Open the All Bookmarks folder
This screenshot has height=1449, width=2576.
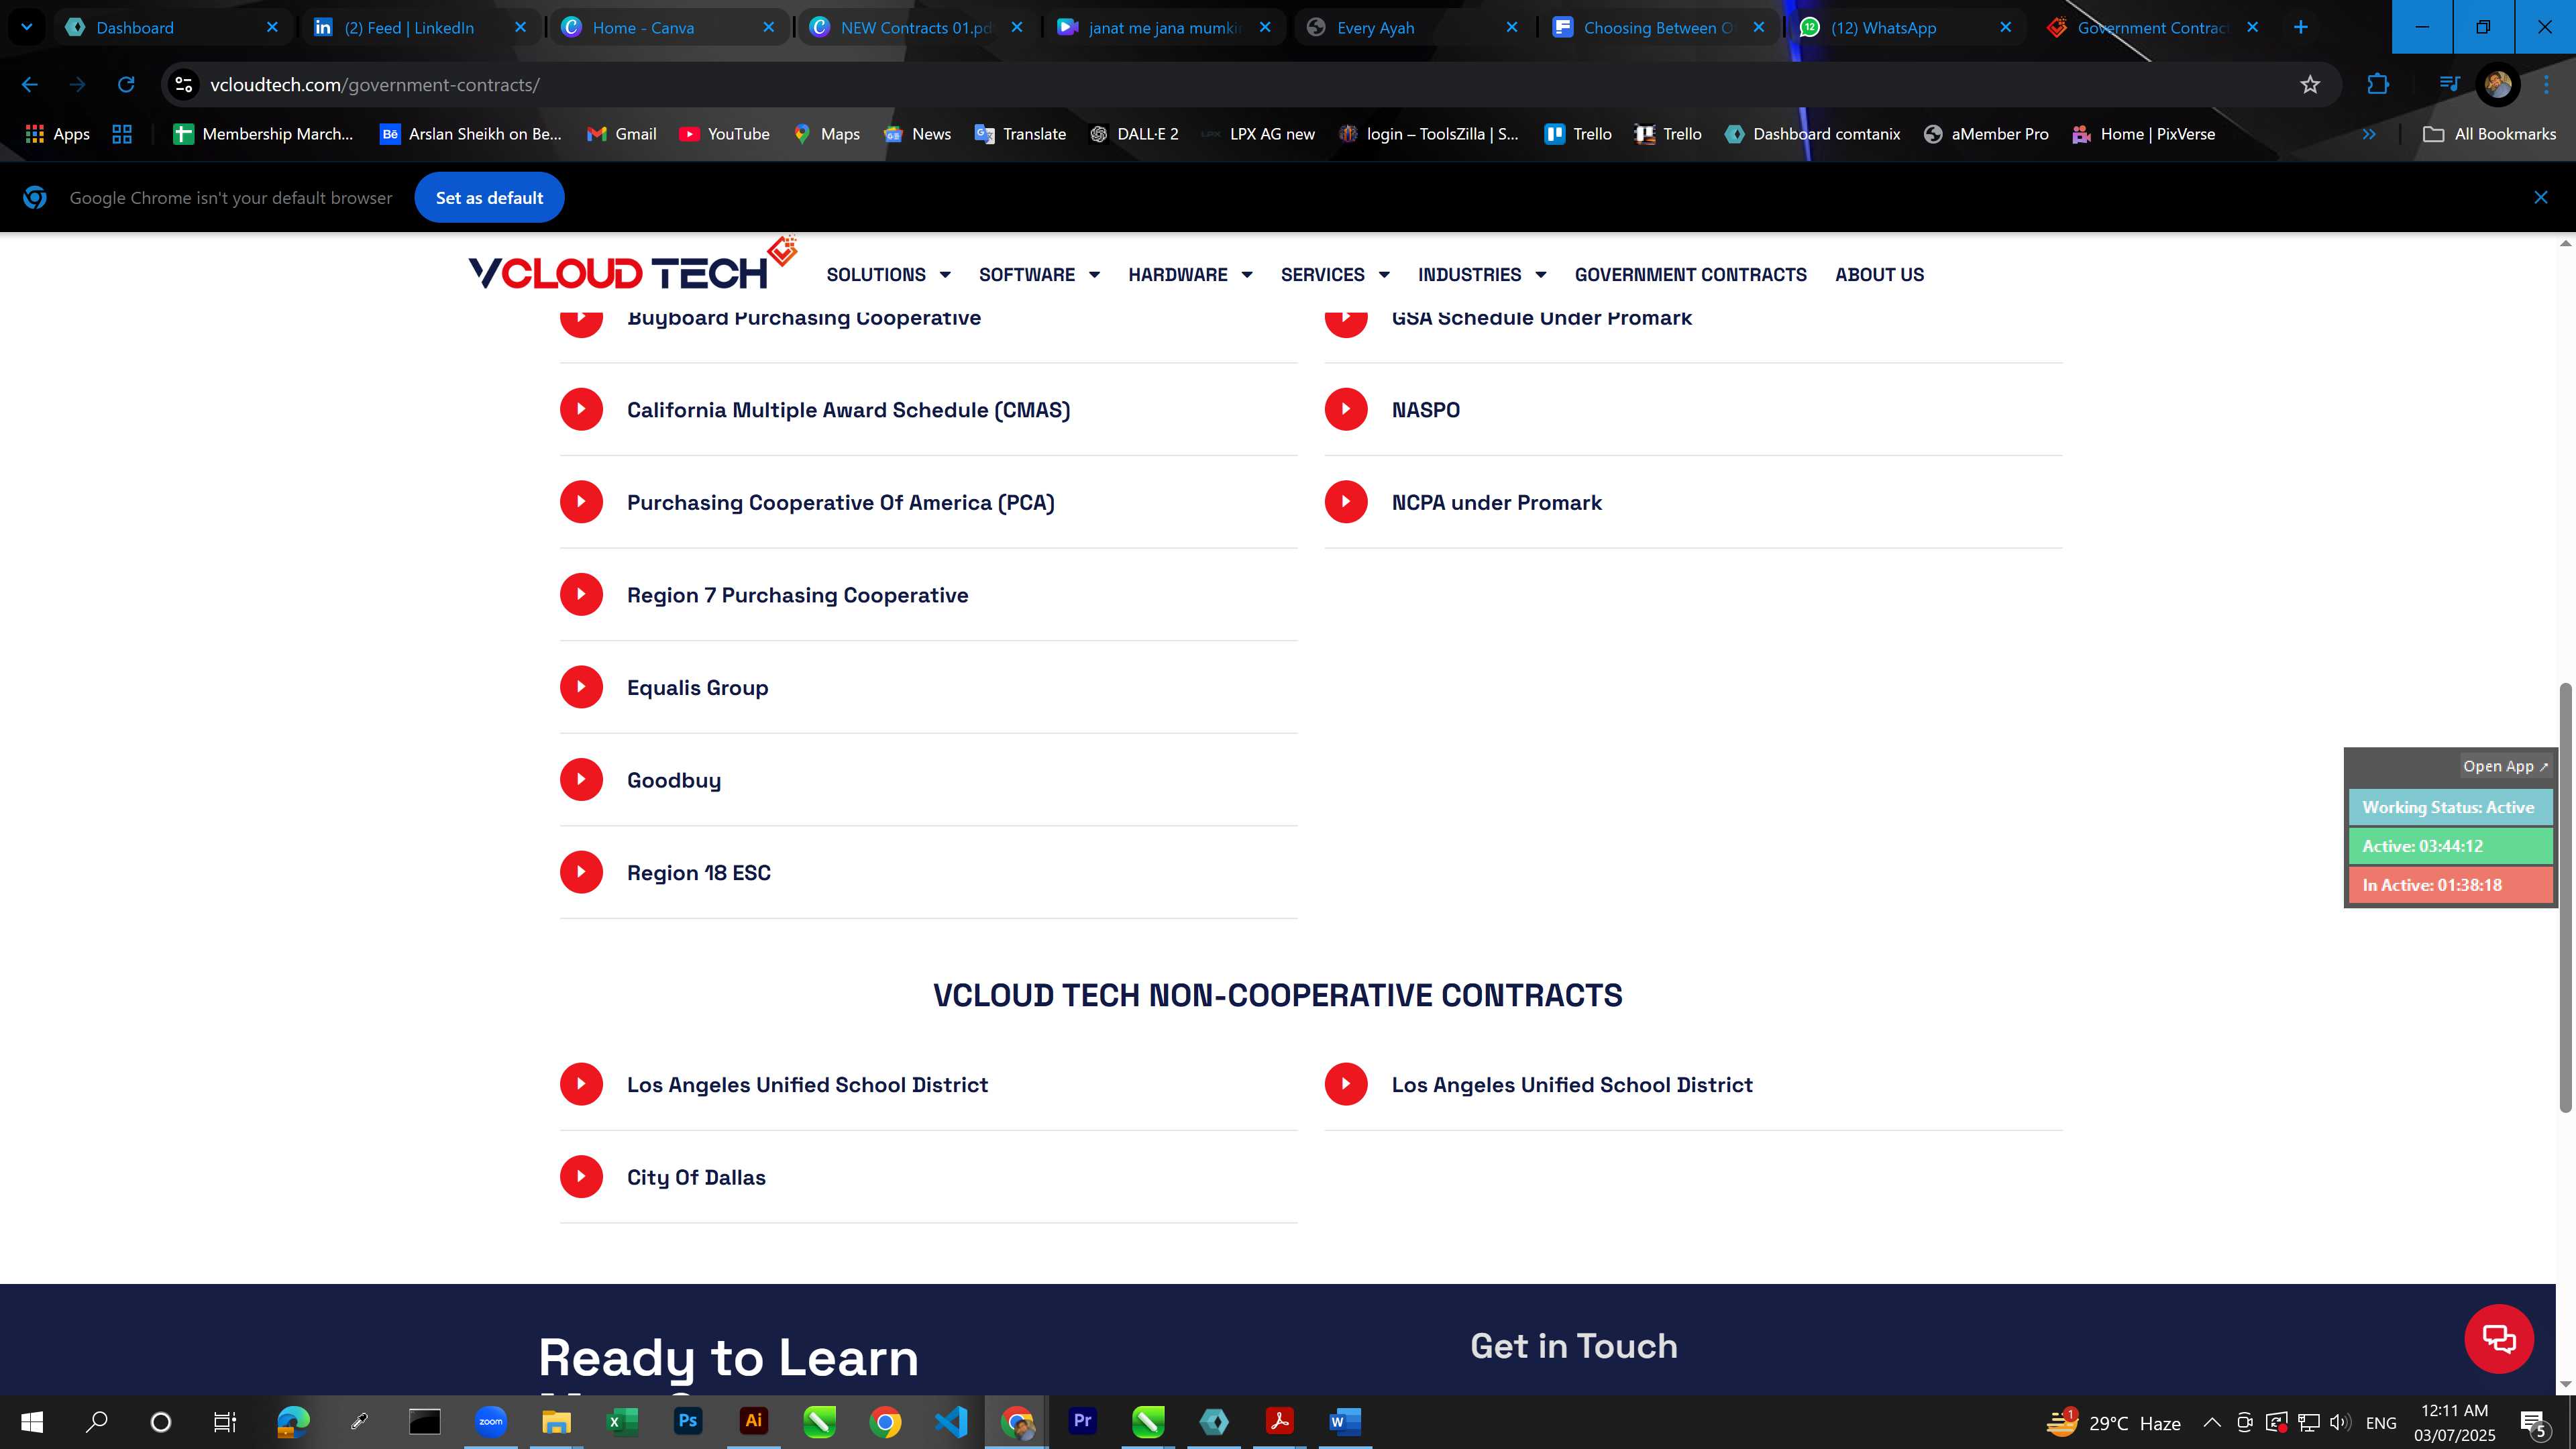(2490, 134)
